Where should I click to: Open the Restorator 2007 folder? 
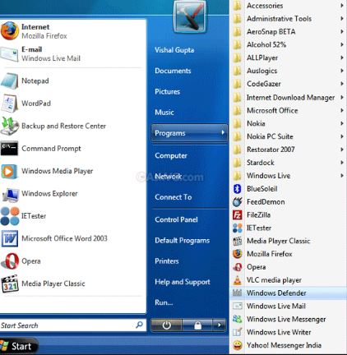(x=287, y=150)
